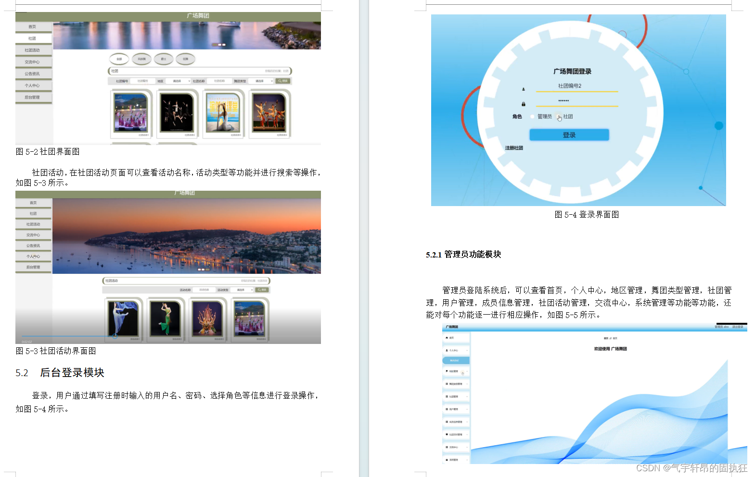Click the 登录 button

tap(569, 135)
